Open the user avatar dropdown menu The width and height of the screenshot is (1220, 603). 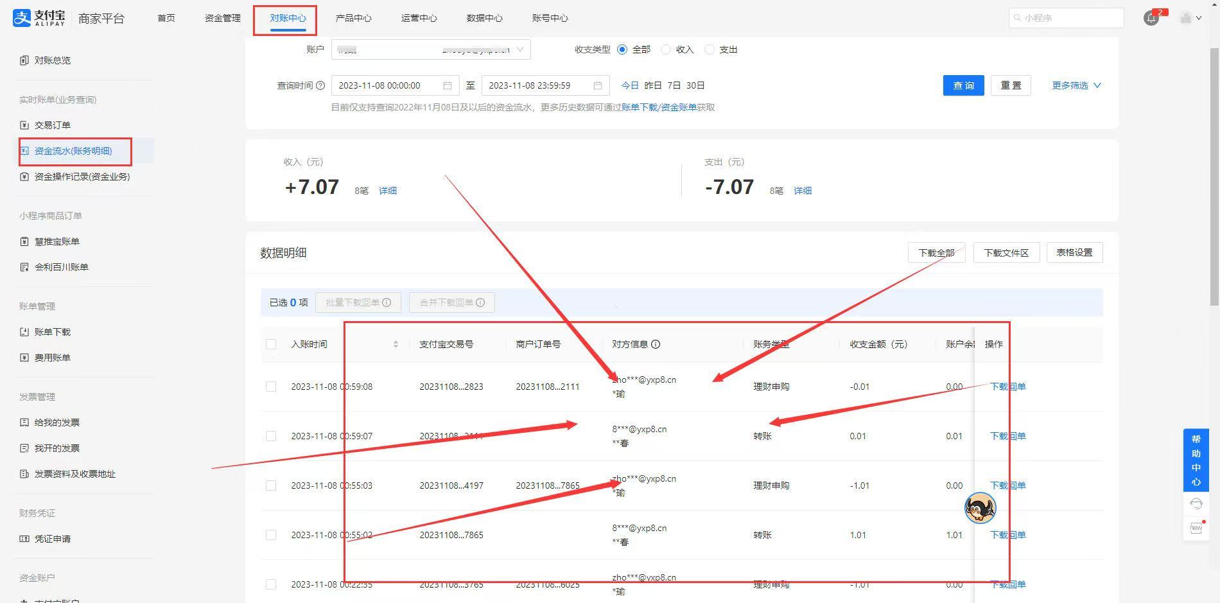(x=1190, y=18)
